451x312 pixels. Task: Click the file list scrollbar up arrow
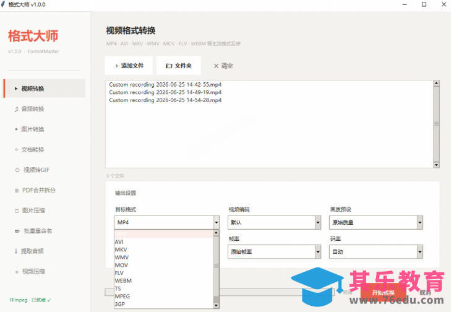436,84
